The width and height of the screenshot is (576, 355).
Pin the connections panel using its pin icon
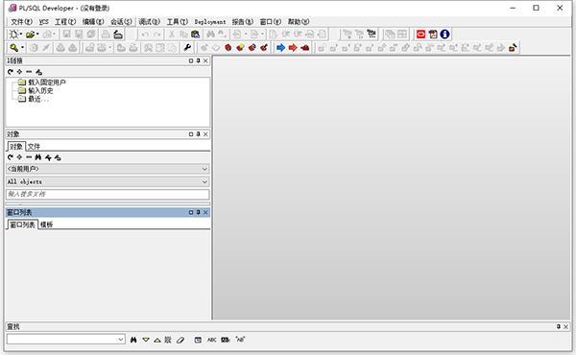(x=199, y=61)
